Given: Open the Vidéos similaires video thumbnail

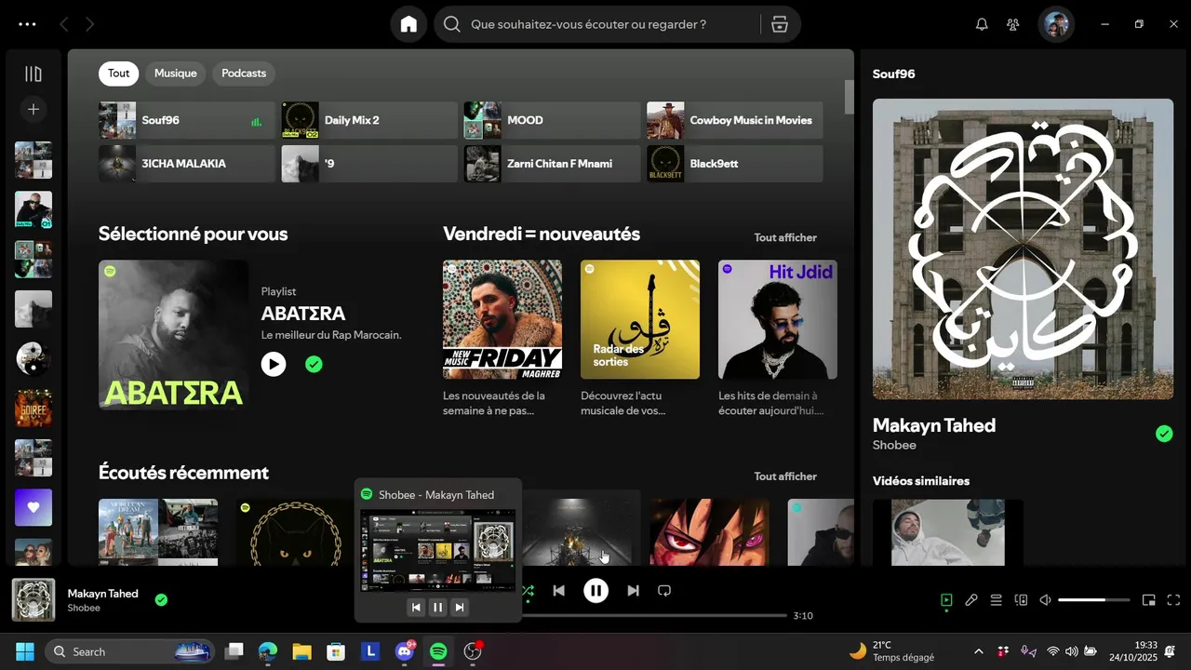Looking at the screenshot, I should pos(948,532).
